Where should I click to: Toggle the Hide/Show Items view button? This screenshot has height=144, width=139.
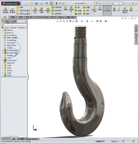tap(92, 21)
